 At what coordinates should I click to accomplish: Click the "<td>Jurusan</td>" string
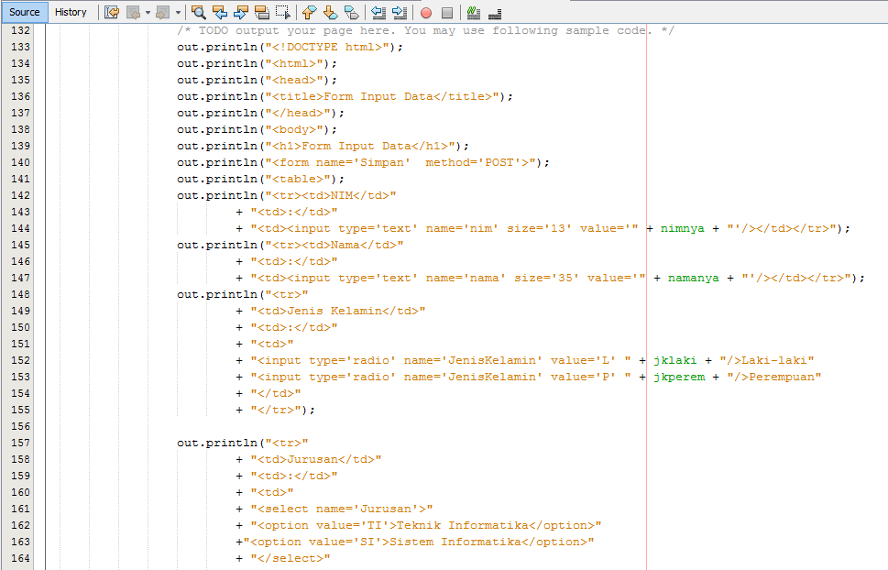(x=316, y=459)
